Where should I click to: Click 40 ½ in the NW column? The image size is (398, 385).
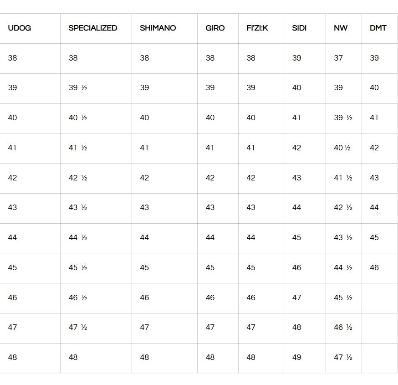click(342, 148)
